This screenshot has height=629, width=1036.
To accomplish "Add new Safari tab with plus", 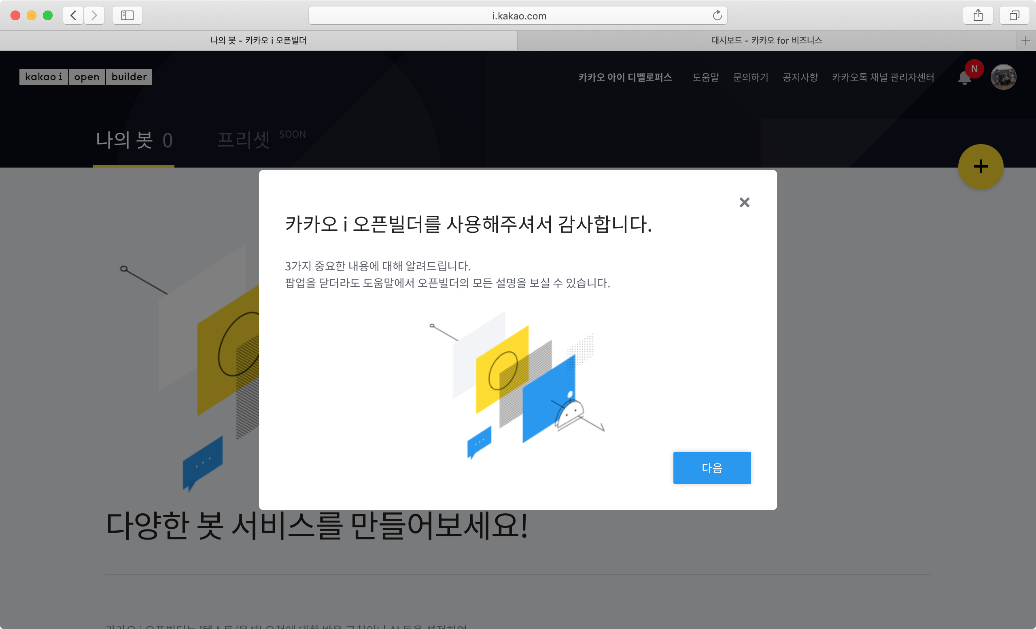I will pos(1025,41).
